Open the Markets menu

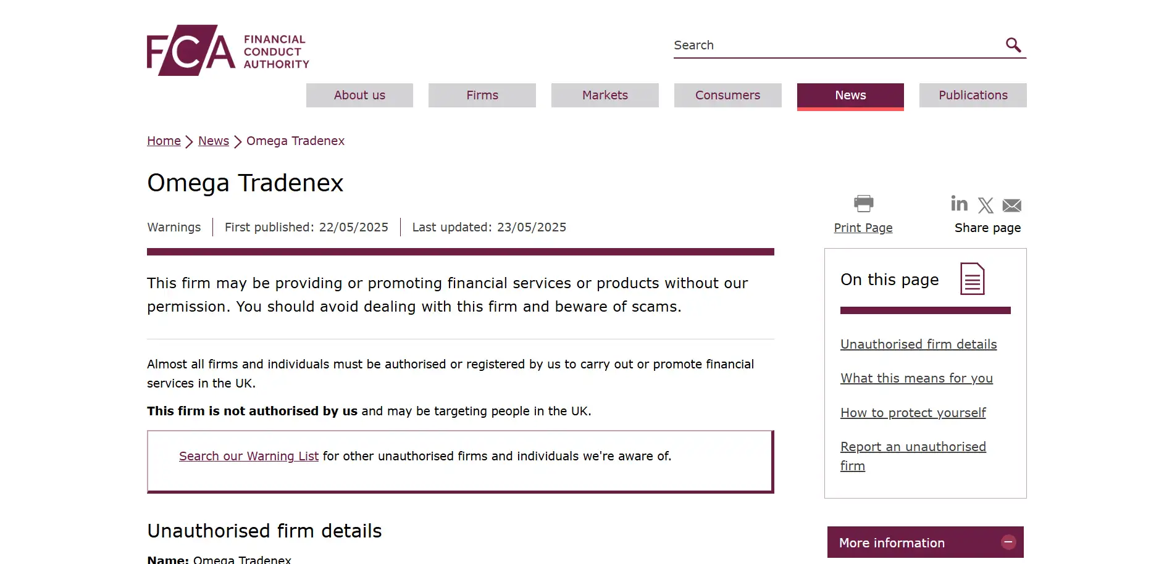click(x=605, y=95)
